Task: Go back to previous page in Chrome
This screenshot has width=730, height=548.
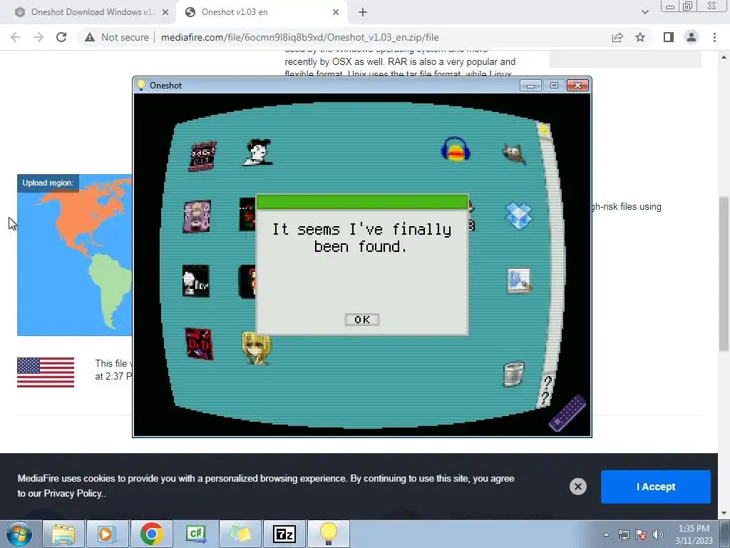Action: point(16,37)
